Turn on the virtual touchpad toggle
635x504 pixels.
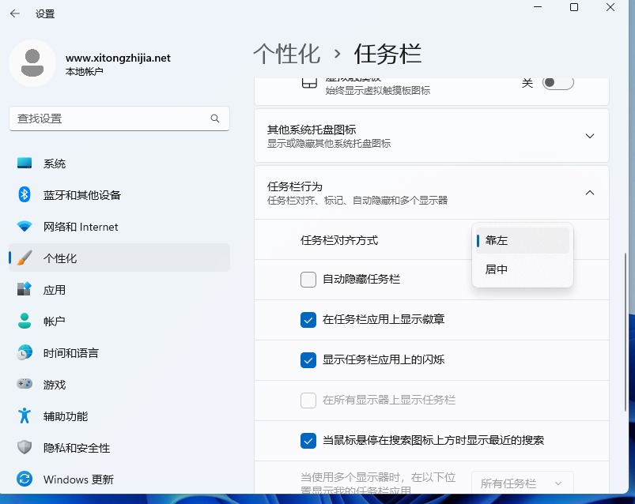(x=558, y=82)
